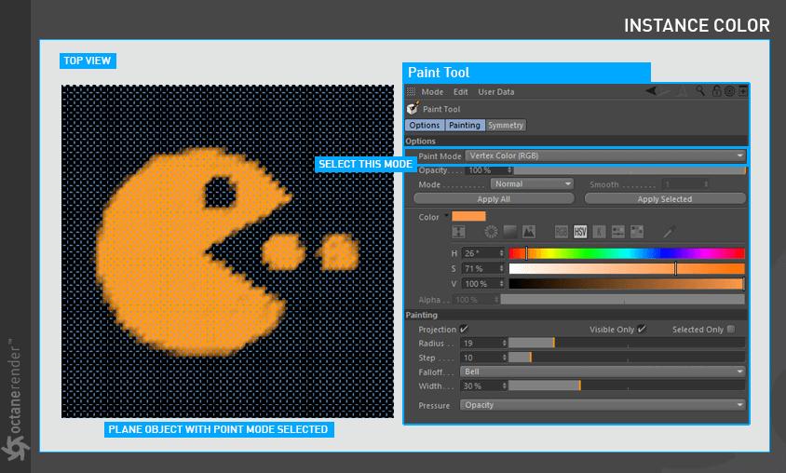
Task: Collapse the Color disclosure triangle
Action: [x=446, y=216]
